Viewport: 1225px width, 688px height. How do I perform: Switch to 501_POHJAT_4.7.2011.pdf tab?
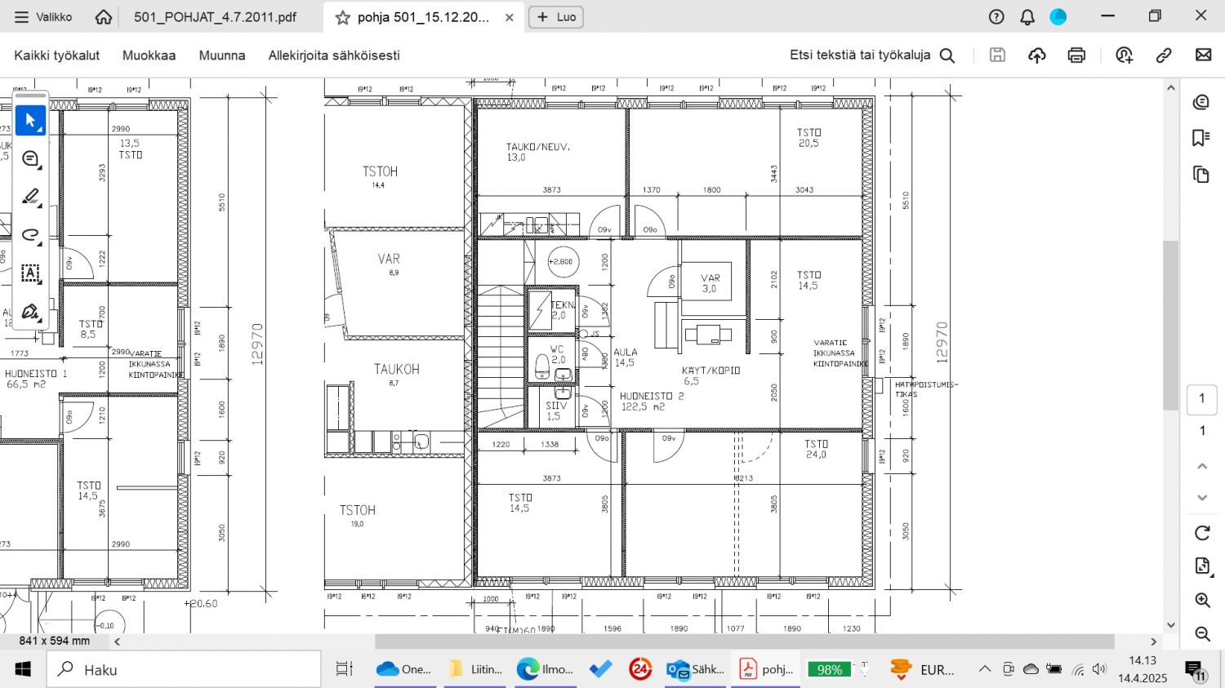215,16
